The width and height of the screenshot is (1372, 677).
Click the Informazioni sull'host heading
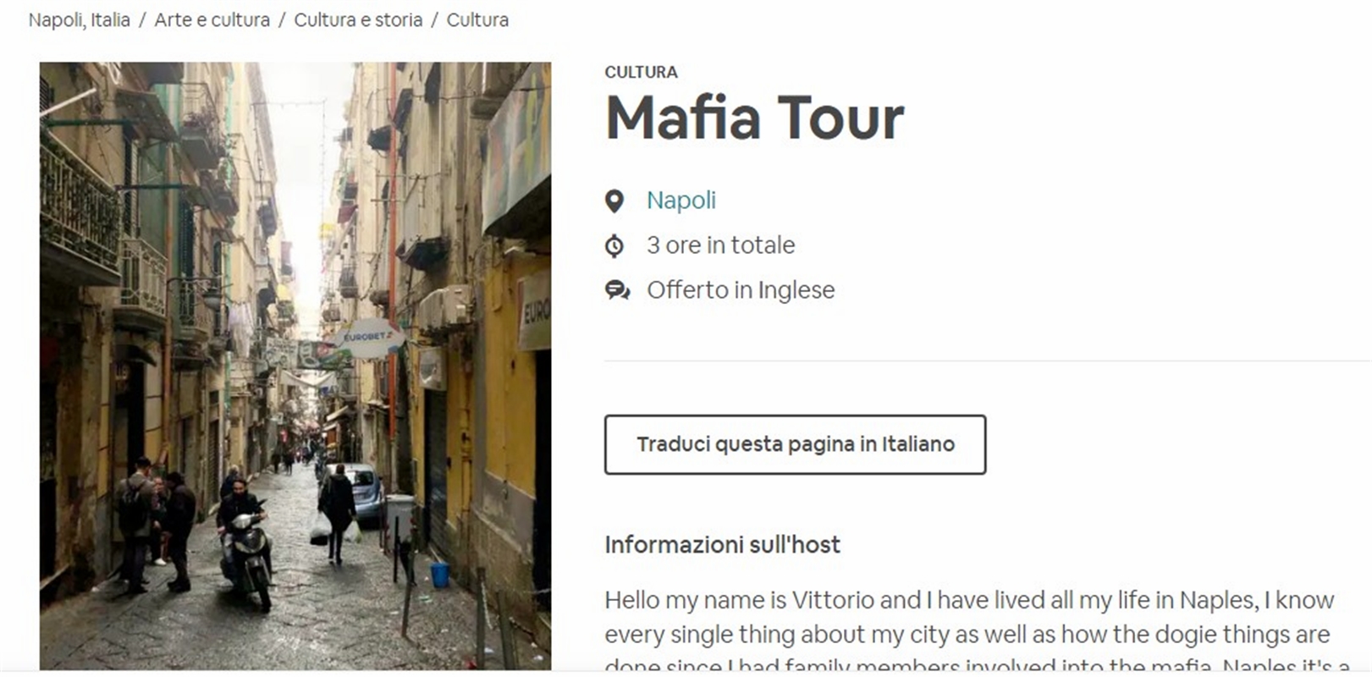722,544
